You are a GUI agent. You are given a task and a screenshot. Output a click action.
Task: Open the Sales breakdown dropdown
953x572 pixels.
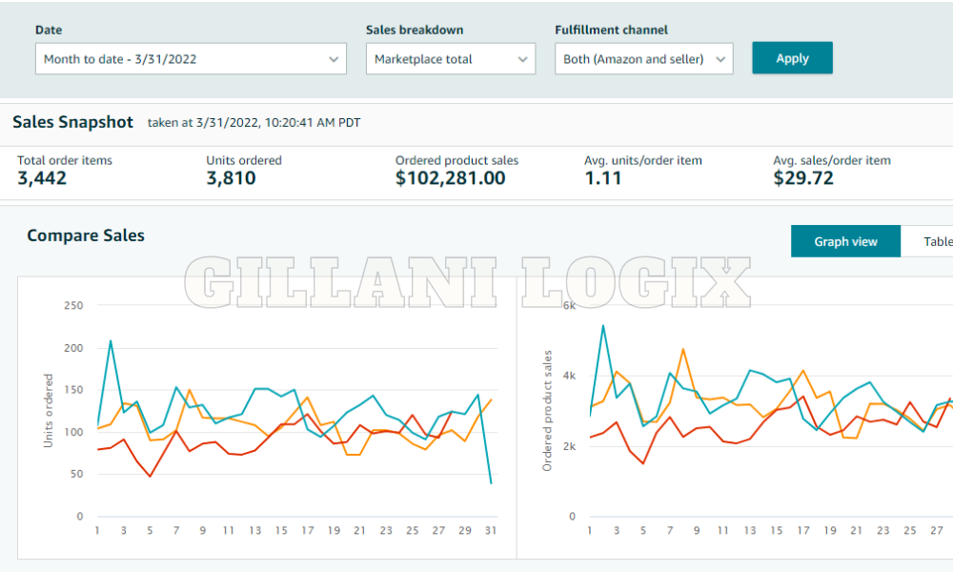point(450,58)
